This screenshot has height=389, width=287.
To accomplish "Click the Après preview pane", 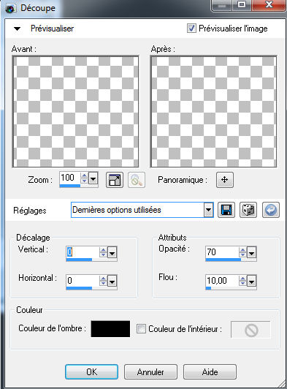I will (213, 111).
